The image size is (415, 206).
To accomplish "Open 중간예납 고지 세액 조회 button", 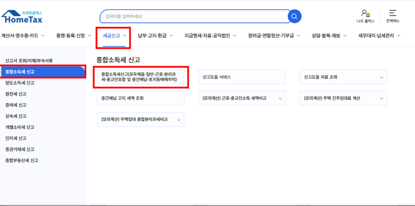I will (141, 98).
